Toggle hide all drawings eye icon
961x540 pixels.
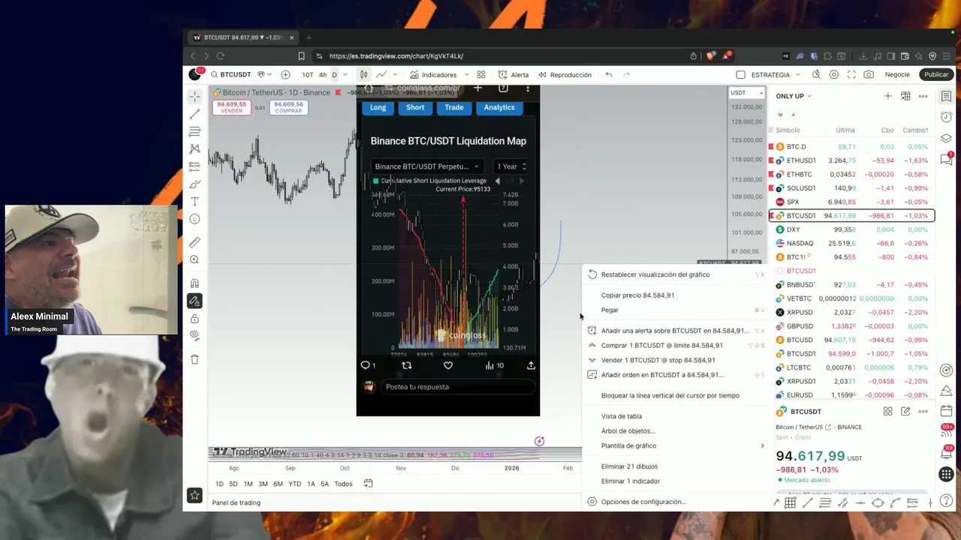194,336
